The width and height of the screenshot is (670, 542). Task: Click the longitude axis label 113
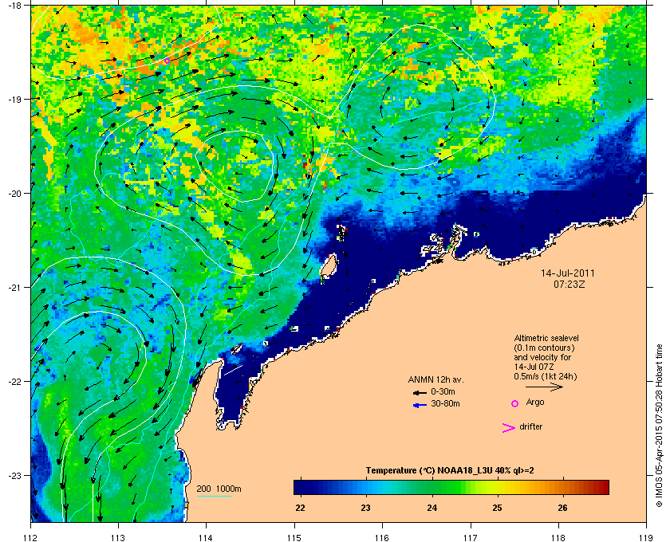pos(118,538)
